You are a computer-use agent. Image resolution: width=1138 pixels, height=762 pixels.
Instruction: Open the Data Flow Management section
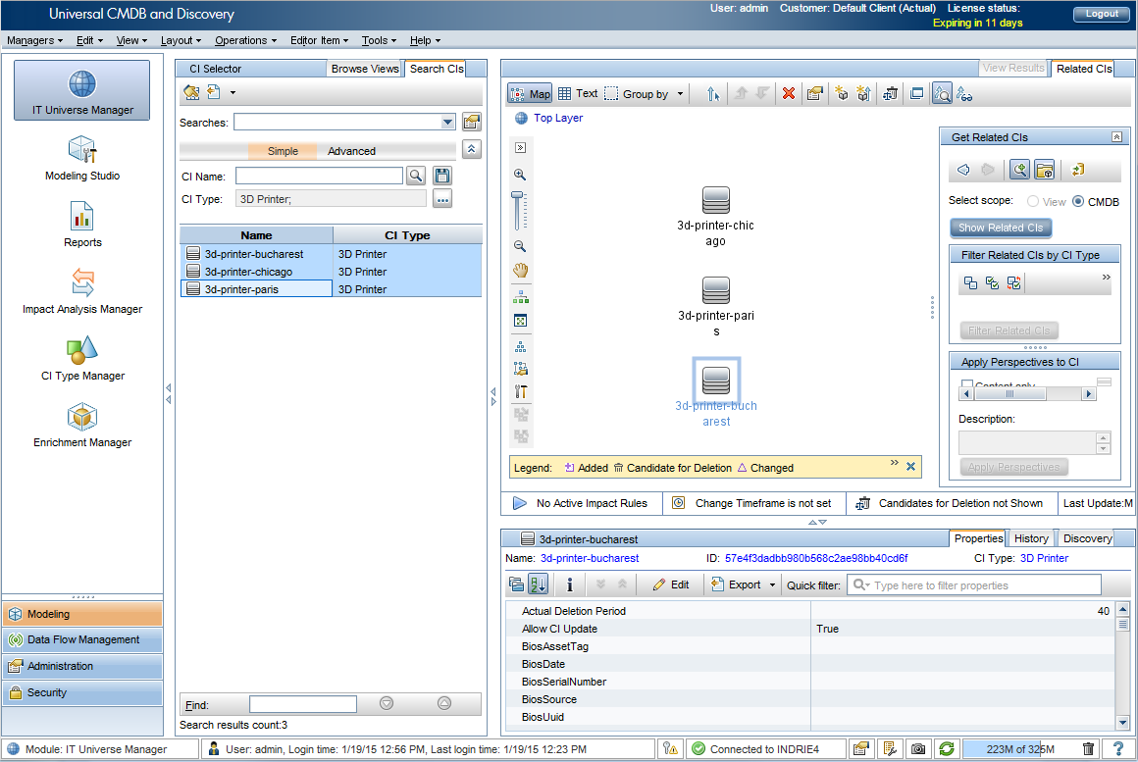pos(82,640)
